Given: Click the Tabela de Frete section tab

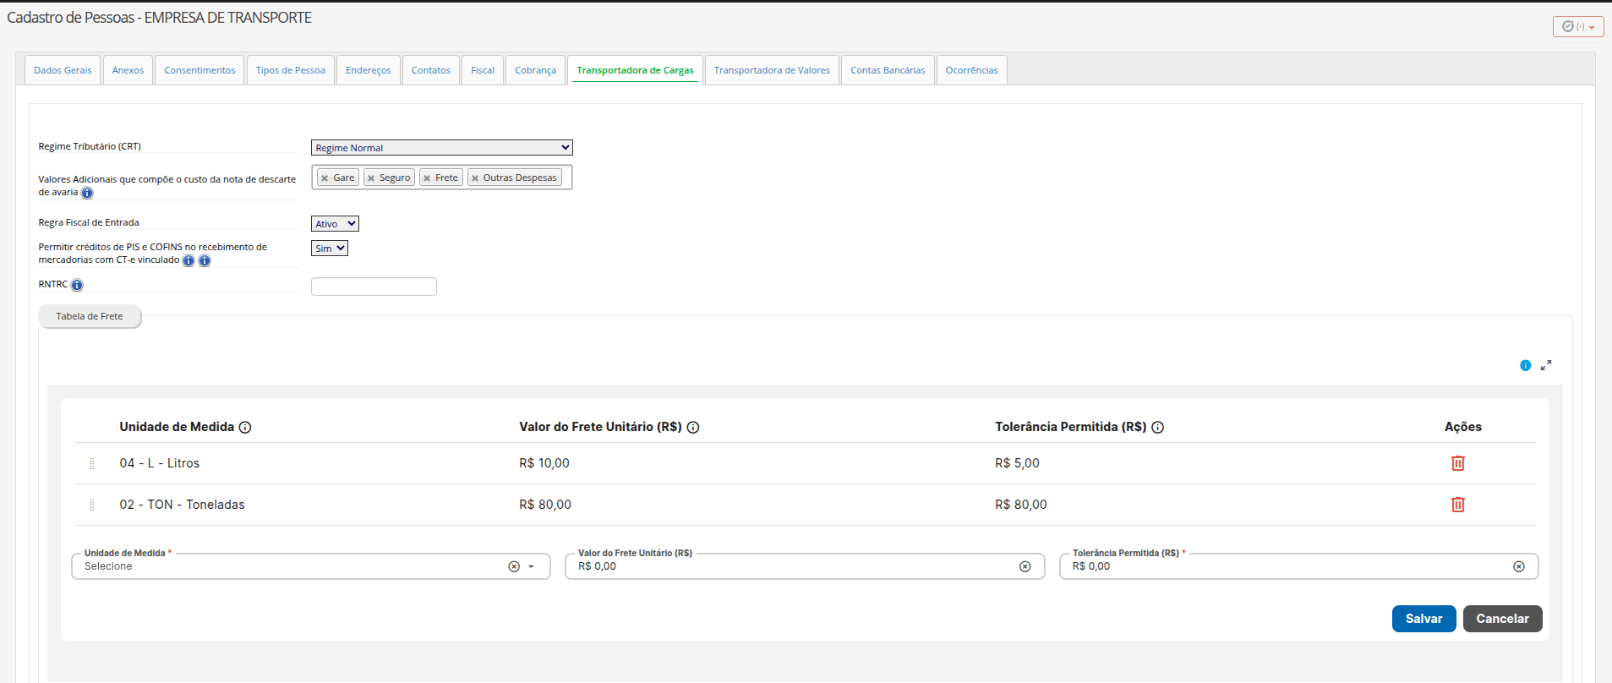Looking at the screenshot, I should tap(90, 317).
